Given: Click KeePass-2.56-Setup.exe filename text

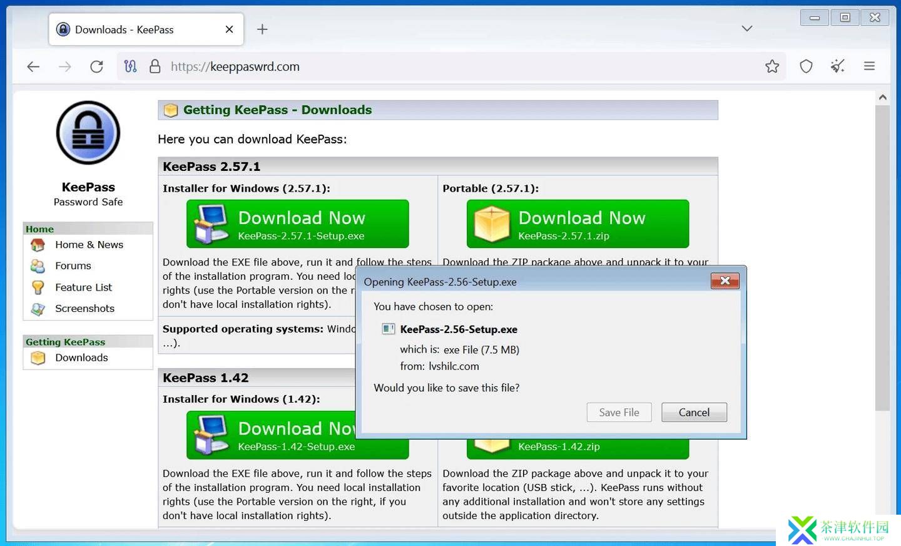Looking at the screenshot, I should pos(459,329).
